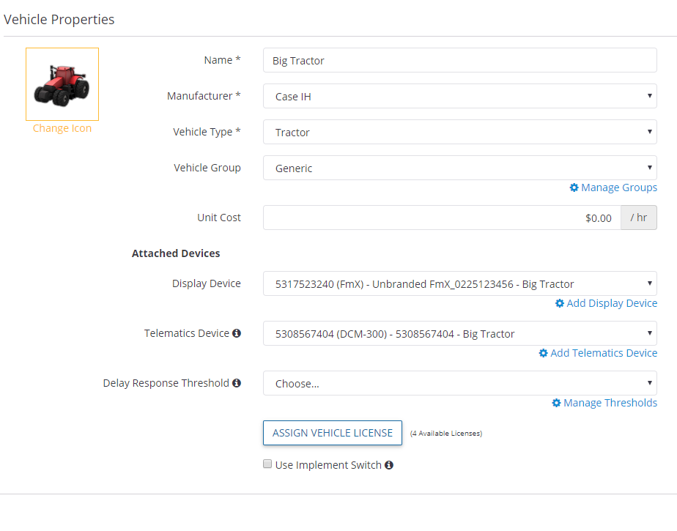Click the '(4 Available Licenses)' text
Screen dimensions: 677x531
(x=446, y=434)
